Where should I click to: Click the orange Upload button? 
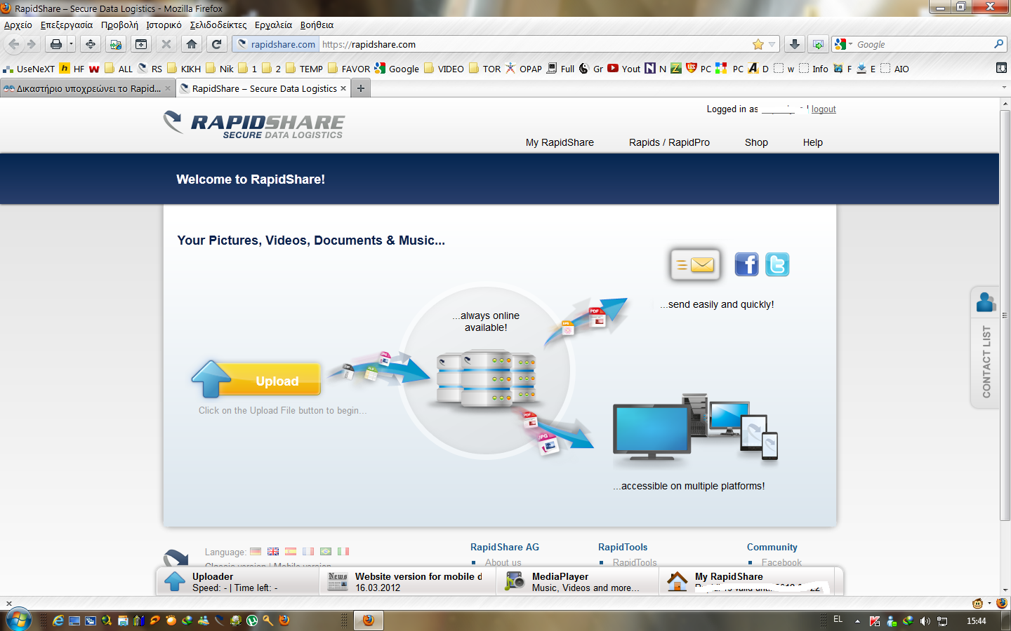point(256,379)
